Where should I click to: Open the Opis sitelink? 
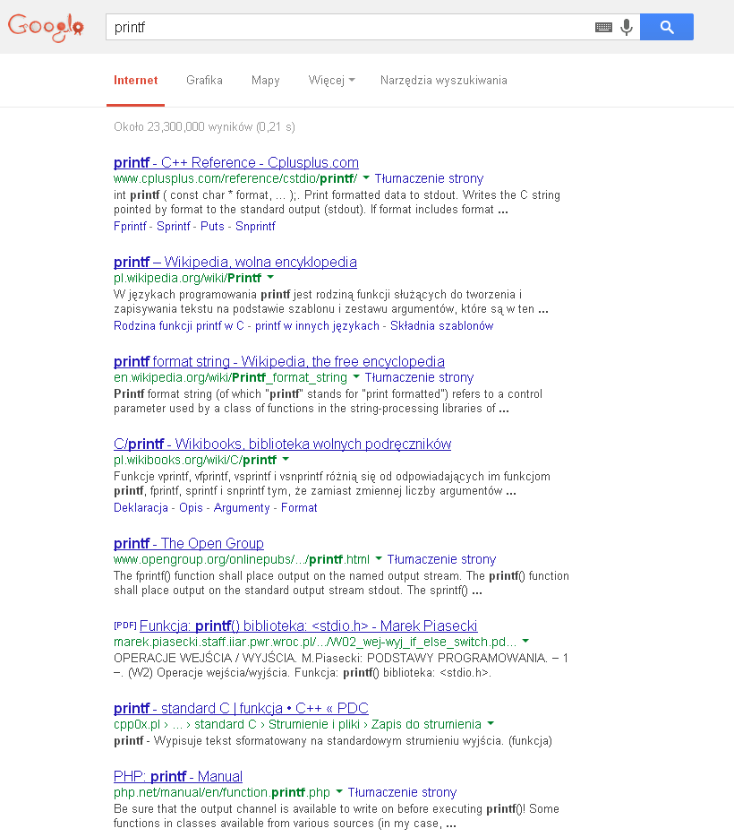[x=191, y=507]
